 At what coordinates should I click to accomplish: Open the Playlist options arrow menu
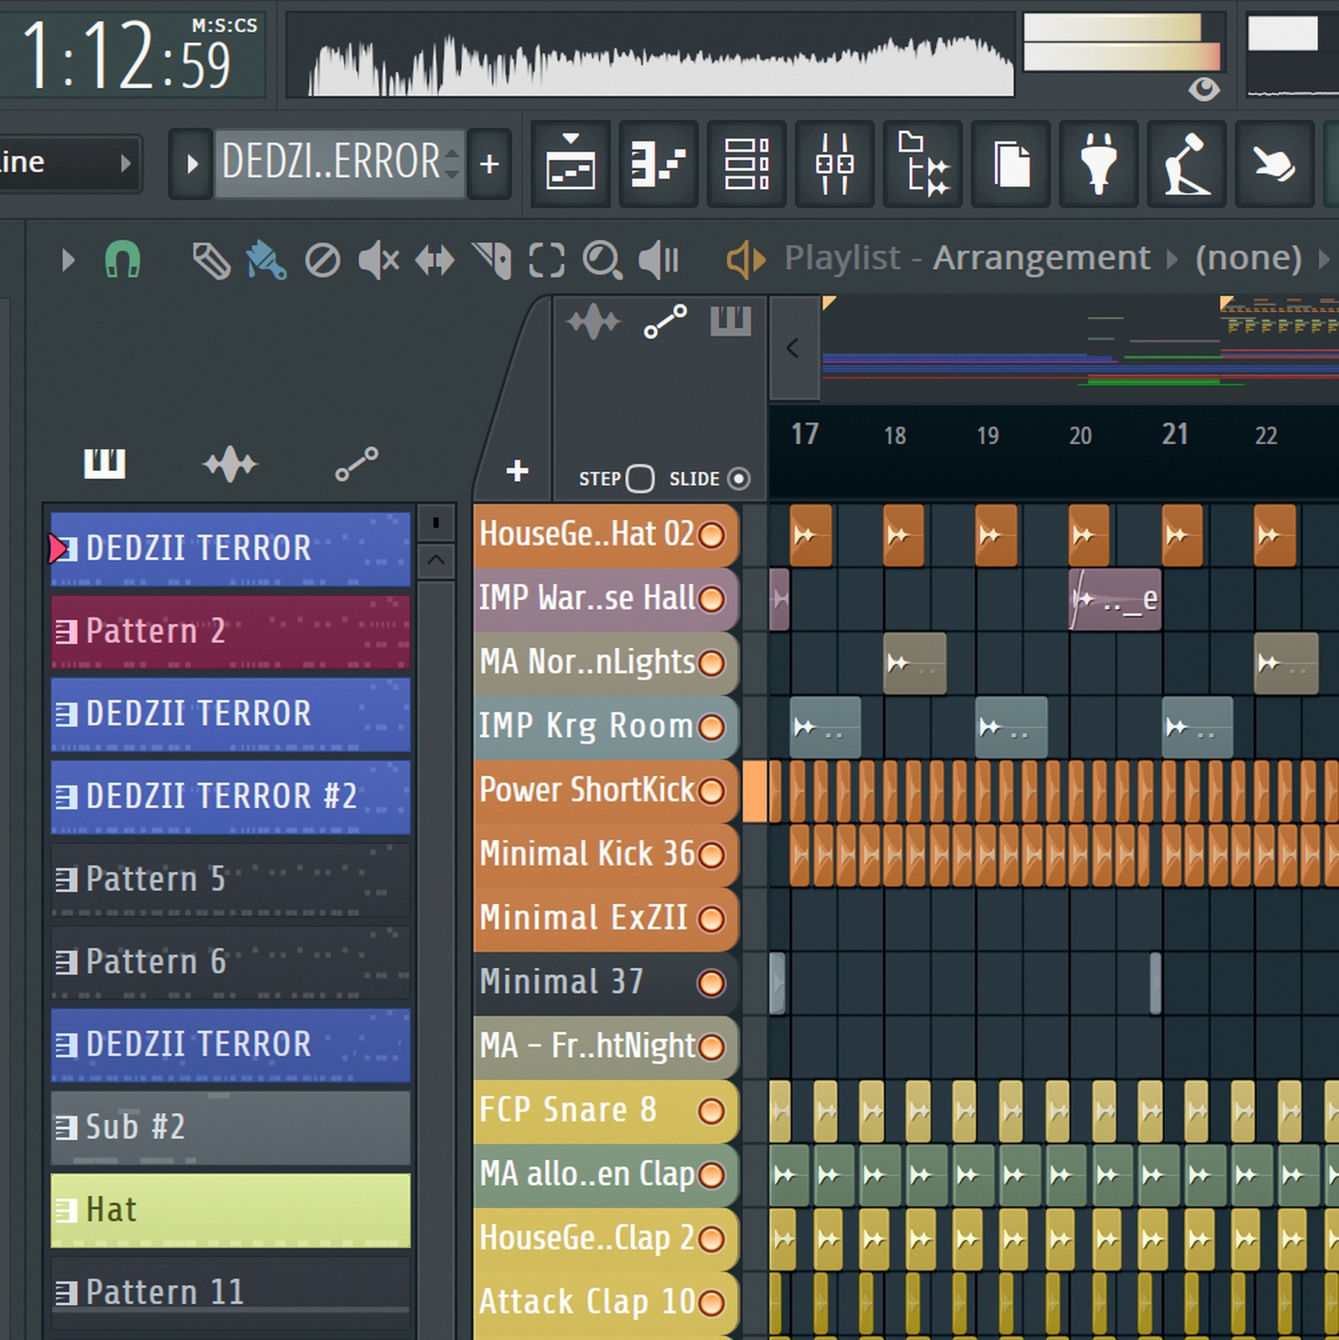[x=69, y=260]
